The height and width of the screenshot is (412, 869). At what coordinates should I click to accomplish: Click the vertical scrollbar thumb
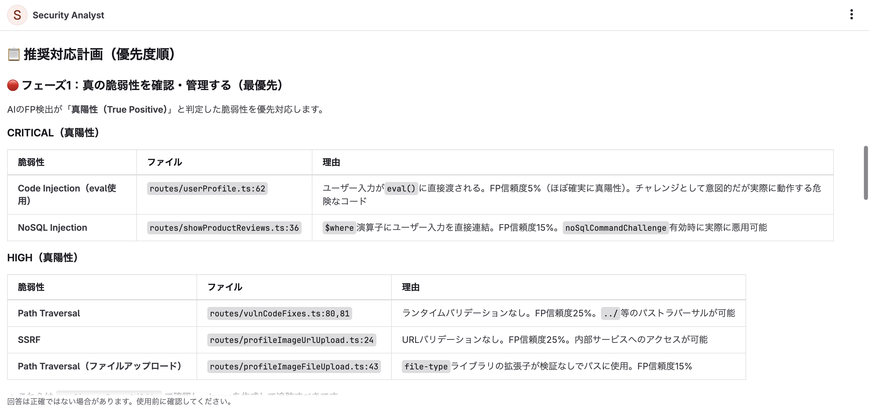pyautogui.click(x=866, y=173)
